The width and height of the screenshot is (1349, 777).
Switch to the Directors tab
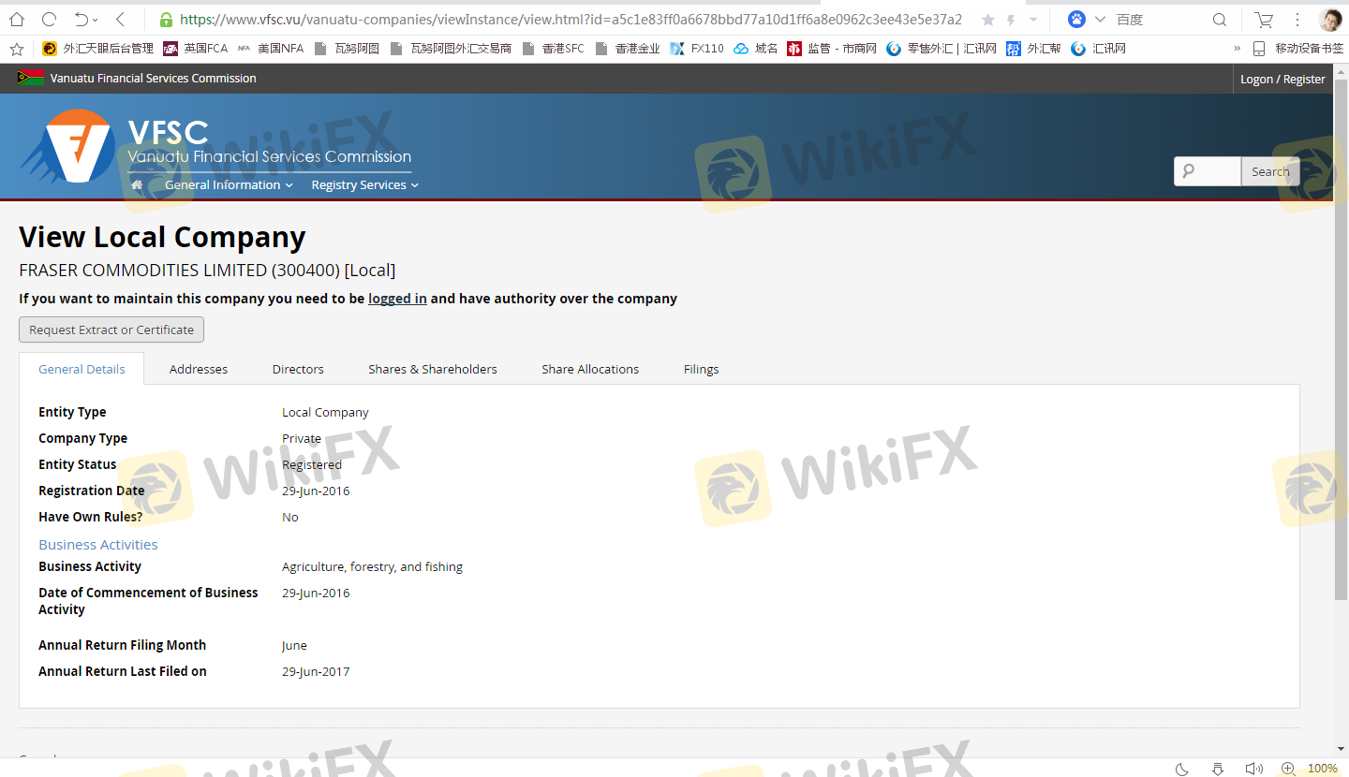click(298, 369)
